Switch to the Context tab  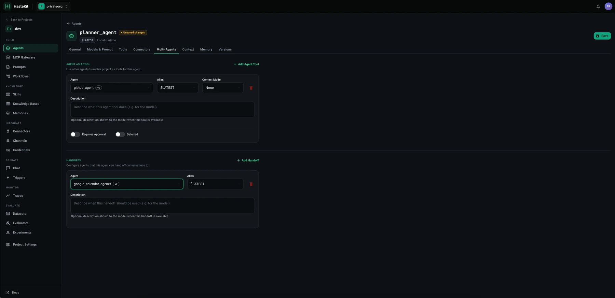click(188, 49)
